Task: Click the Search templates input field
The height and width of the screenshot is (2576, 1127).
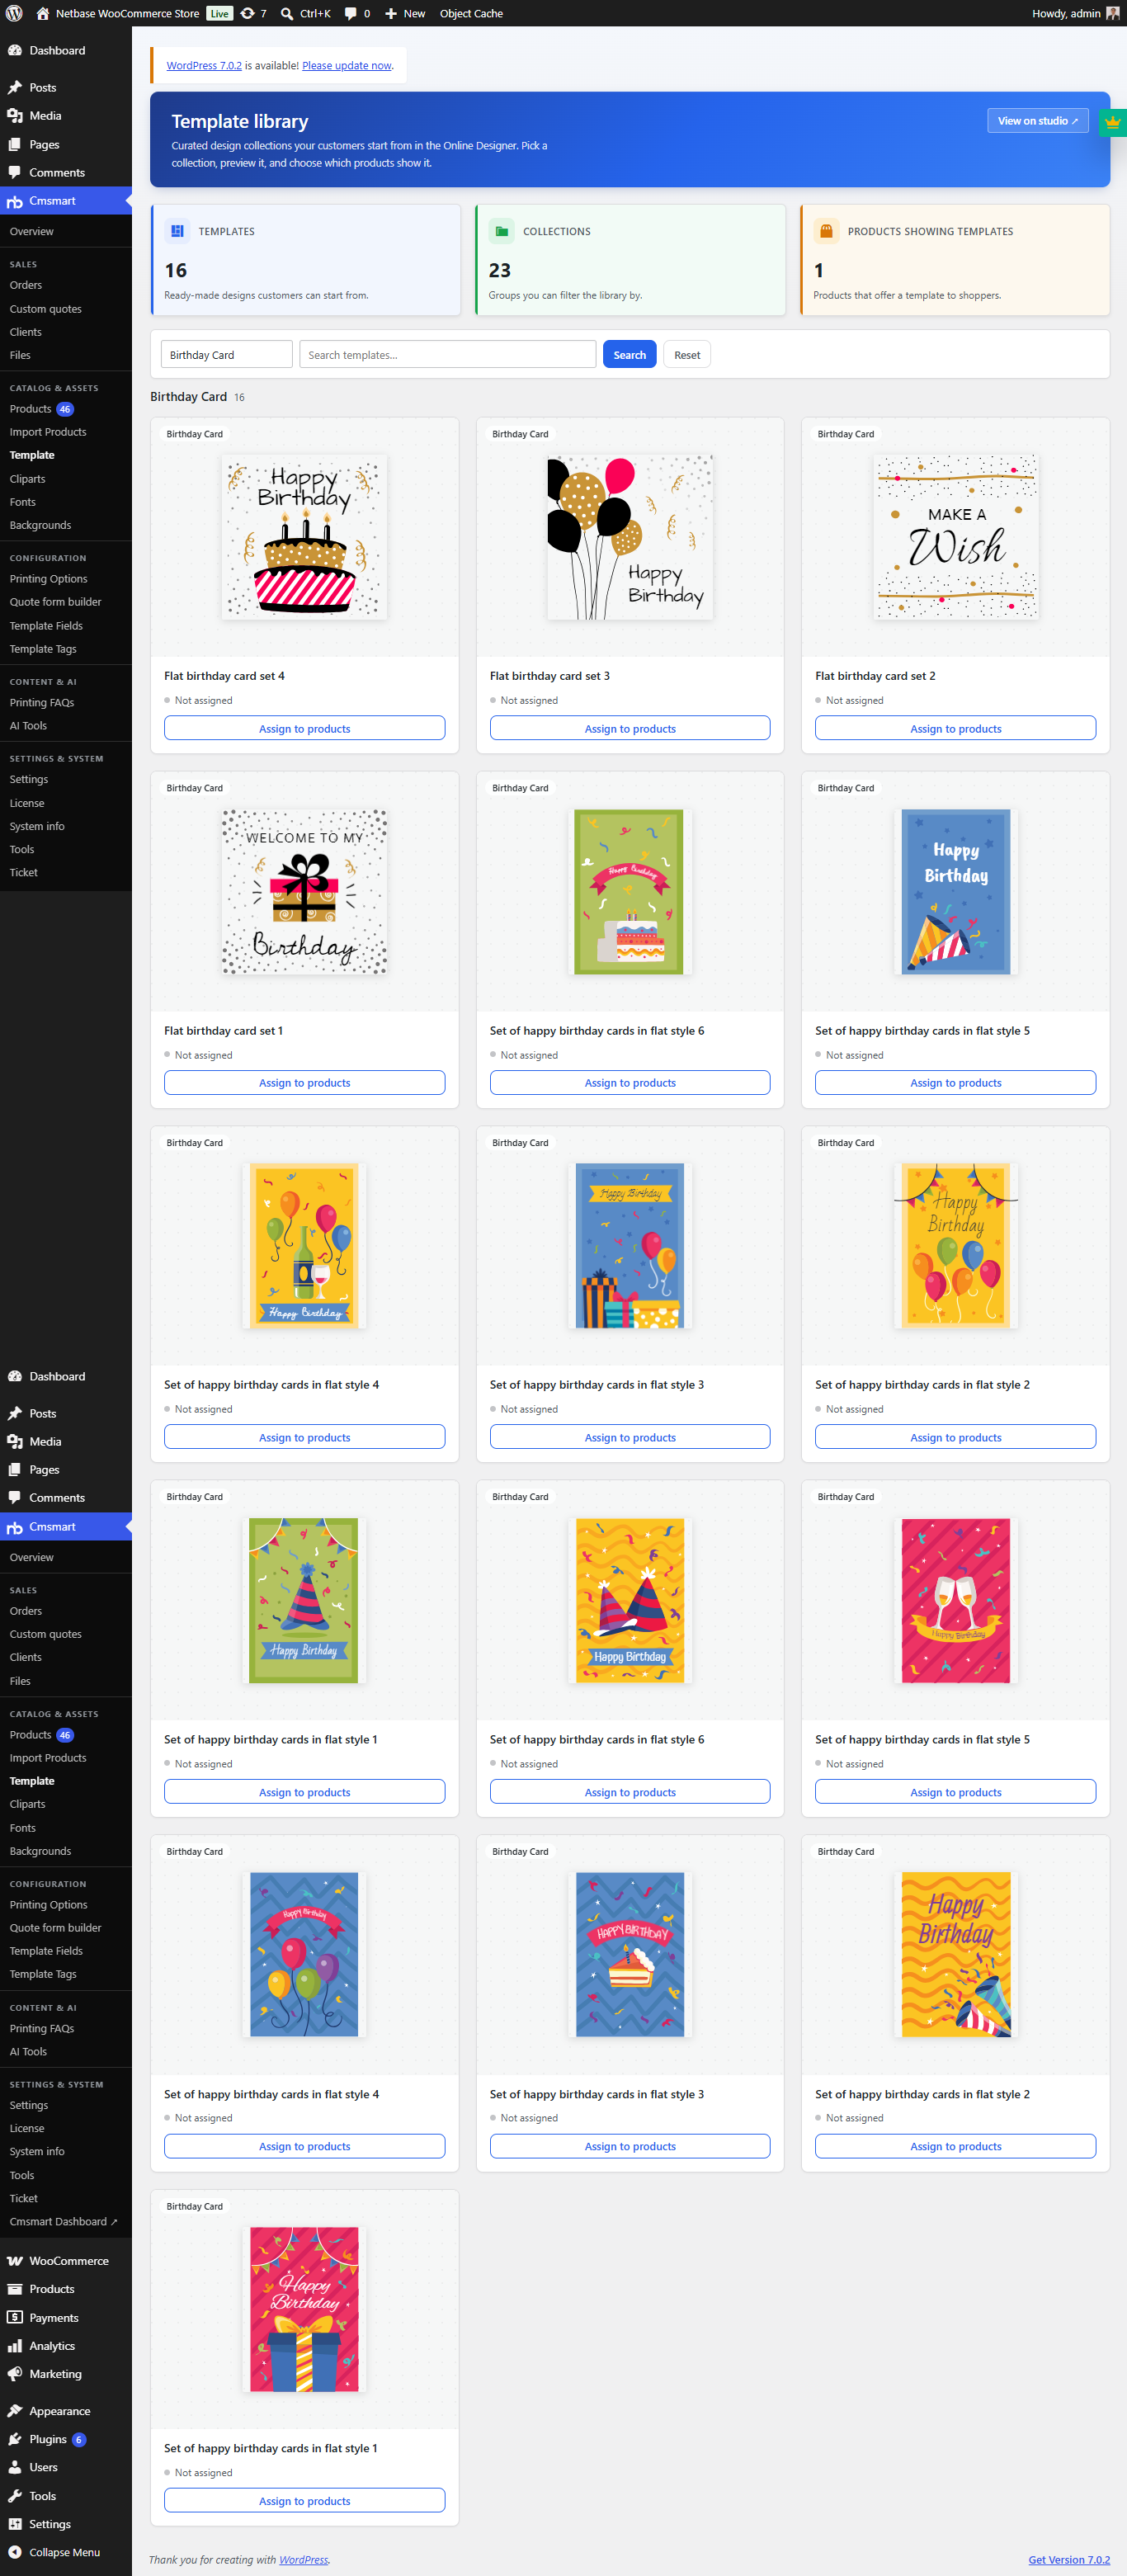Action: pyautogui.click(x=447, y=354)
